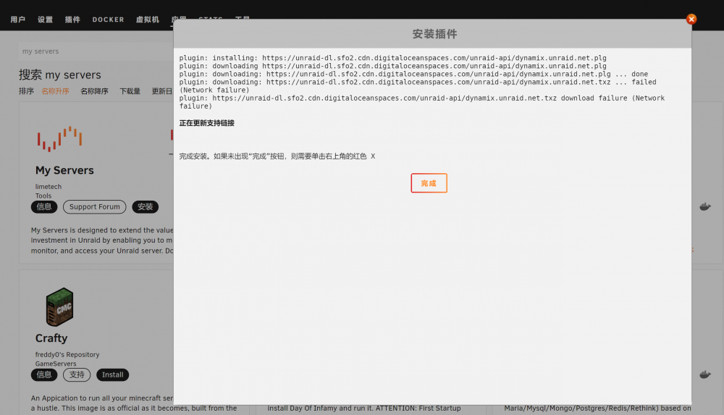Open 支持 for Crafty
The image size is (724, 415).
[77, 374]
